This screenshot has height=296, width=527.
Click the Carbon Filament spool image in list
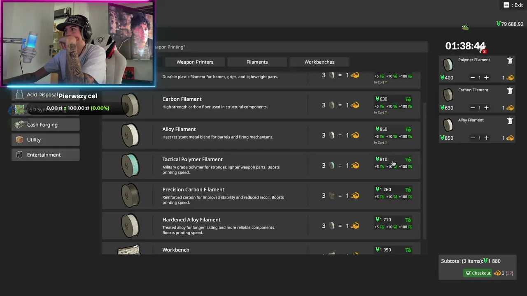[130, 105]
